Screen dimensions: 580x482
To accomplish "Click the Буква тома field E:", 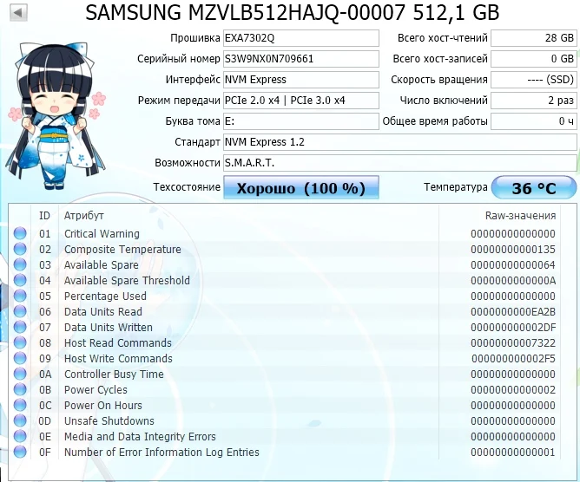I will click(x=301, y=121).
